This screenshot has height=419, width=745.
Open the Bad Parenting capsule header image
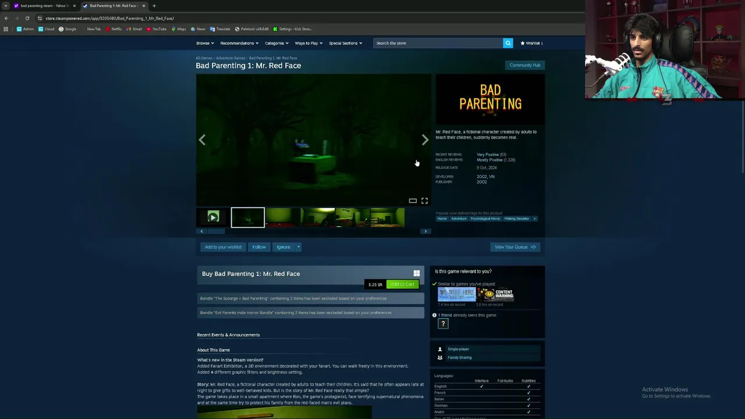pyautogui.click(x=490, y=99)
